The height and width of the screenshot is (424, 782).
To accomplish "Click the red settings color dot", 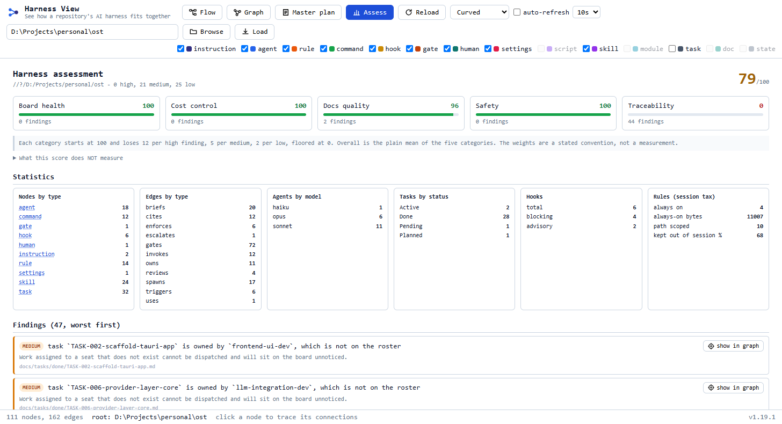I will 497,49.
